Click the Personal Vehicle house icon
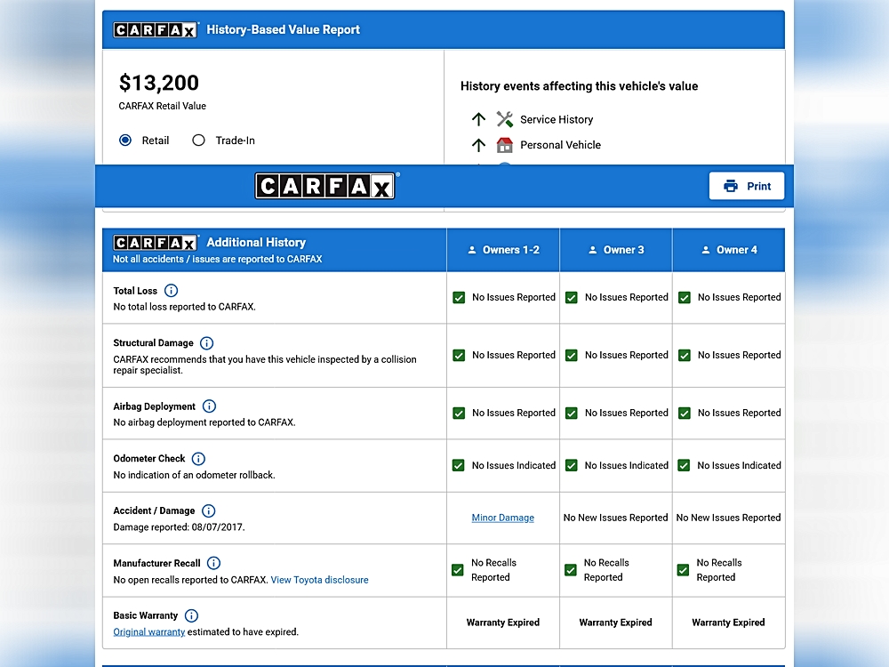889x667 pixels. 505,145
